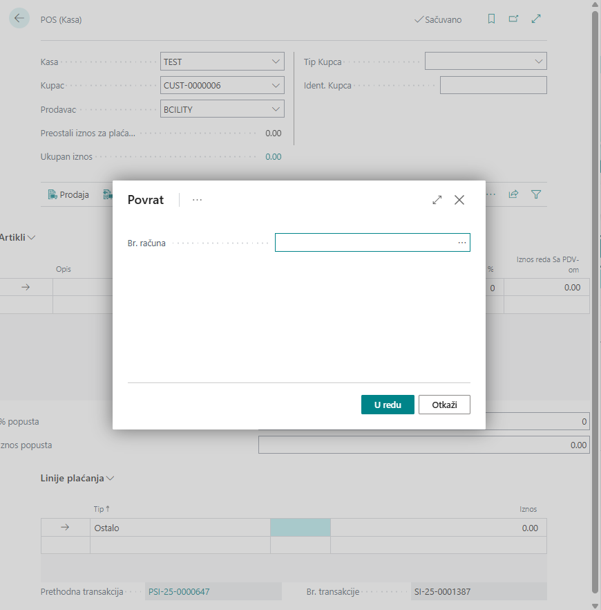Click into the Ident. Kupca input field
Screen dimensions: 601x610
[493, 86]
